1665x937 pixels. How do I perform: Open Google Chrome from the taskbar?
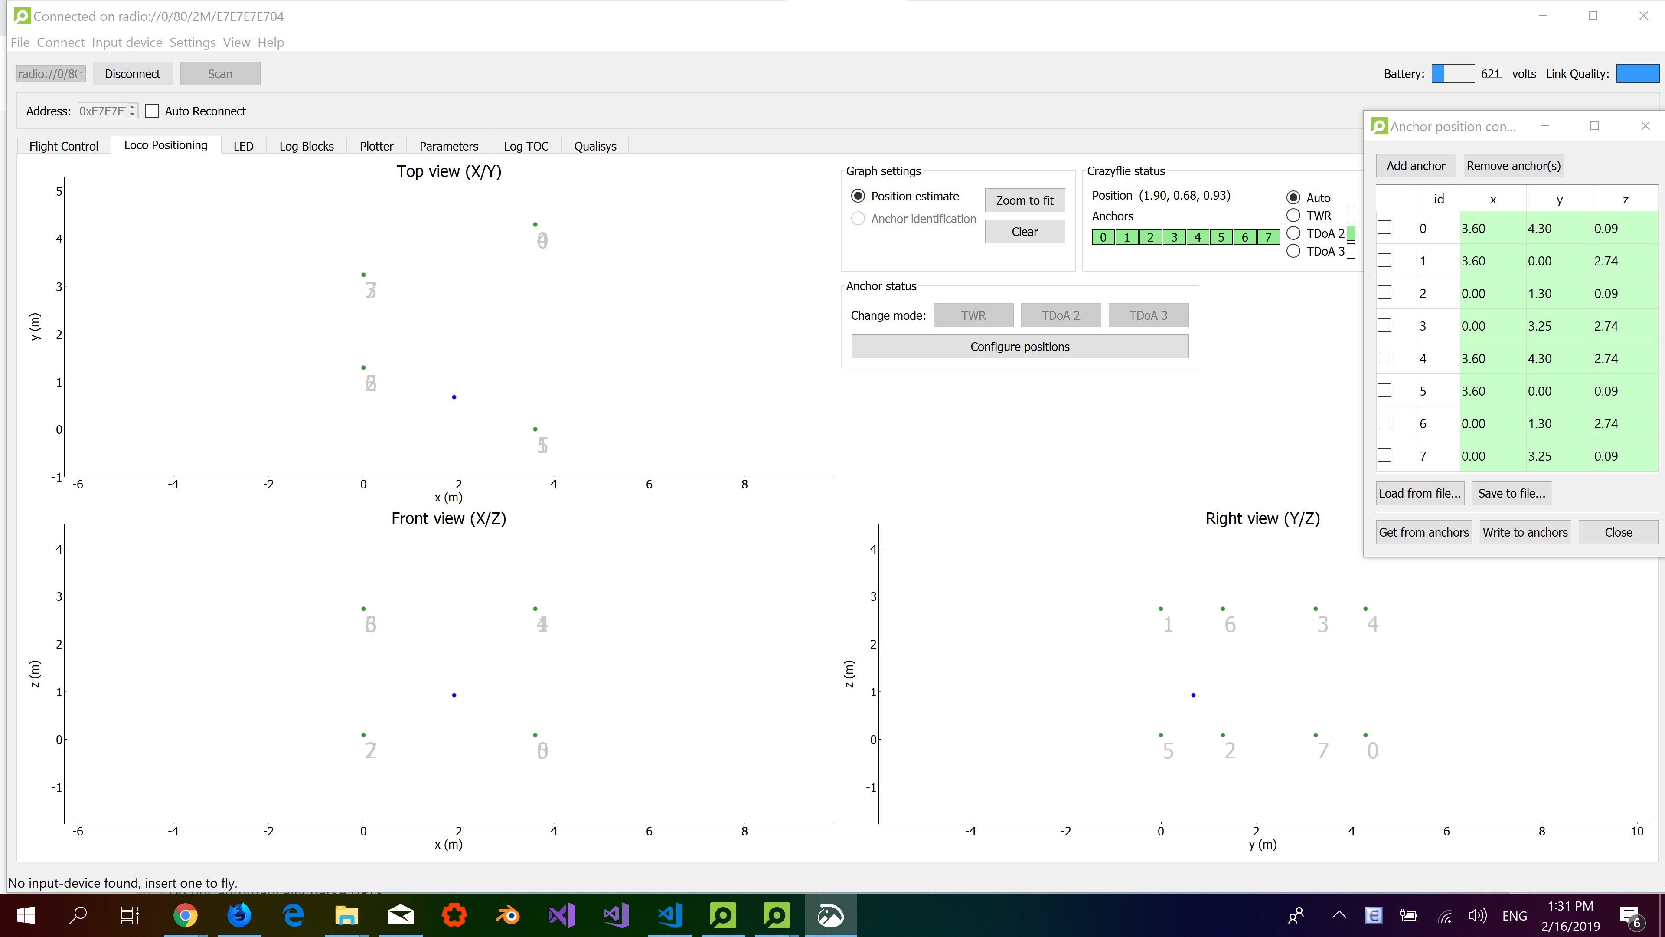[186, 916]
